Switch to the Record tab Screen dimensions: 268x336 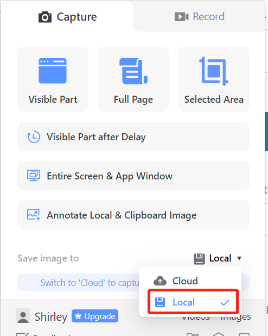[199, 16]
